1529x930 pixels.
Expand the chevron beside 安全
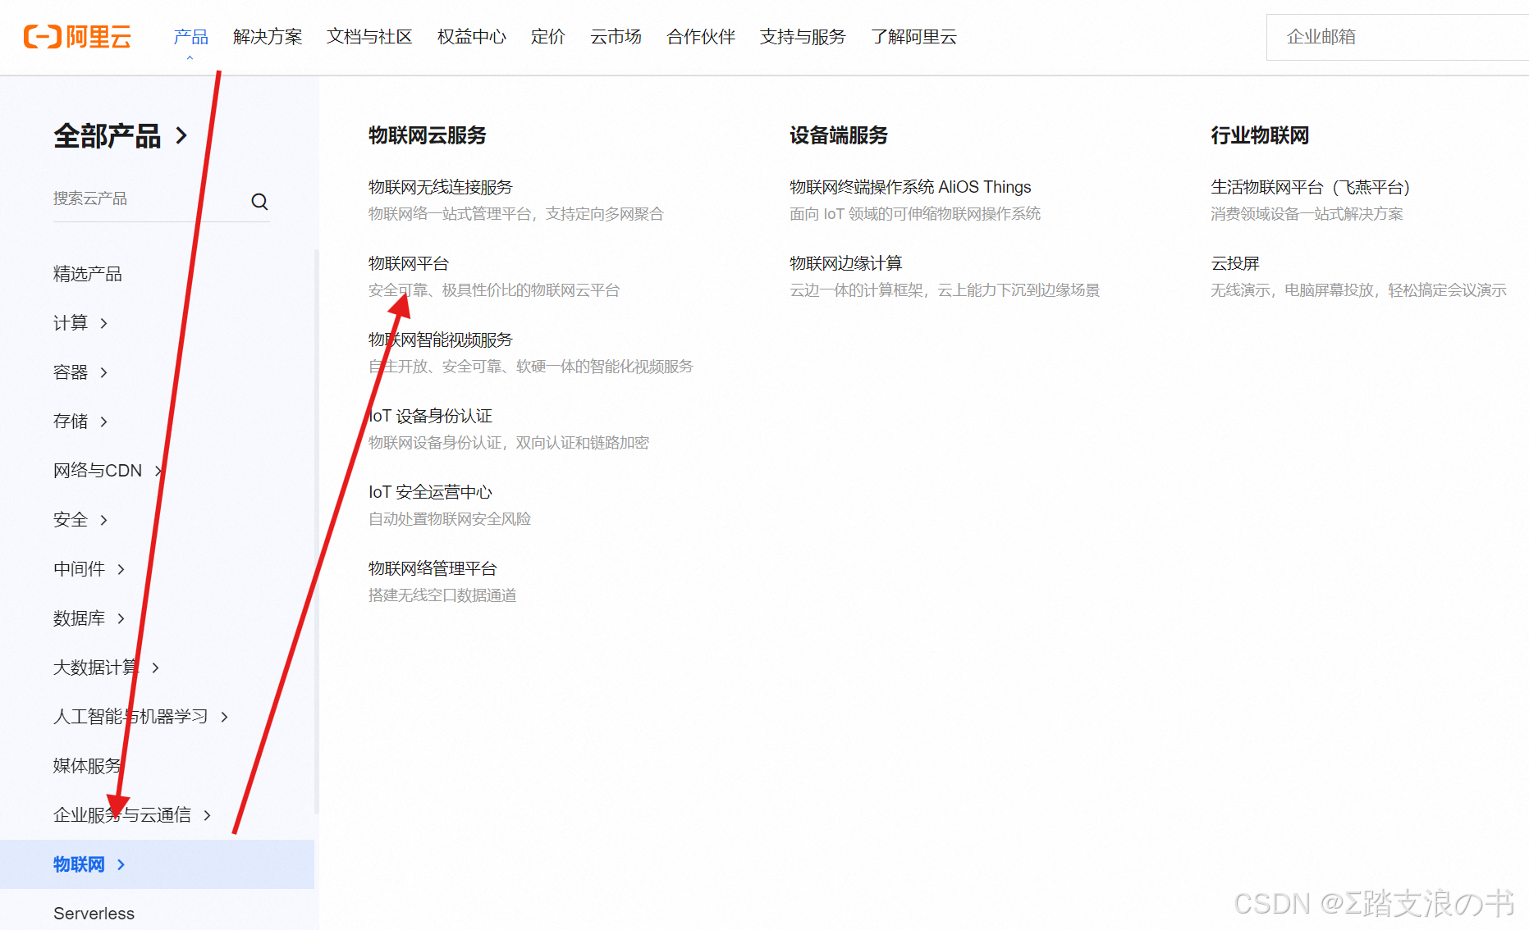point(104,520)
